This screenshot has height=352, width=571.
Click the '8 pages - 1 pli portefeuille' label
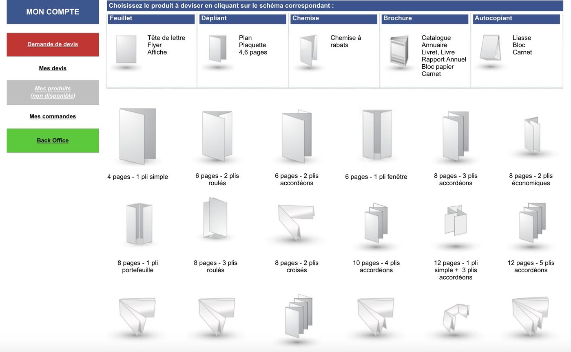click(138, 267)
